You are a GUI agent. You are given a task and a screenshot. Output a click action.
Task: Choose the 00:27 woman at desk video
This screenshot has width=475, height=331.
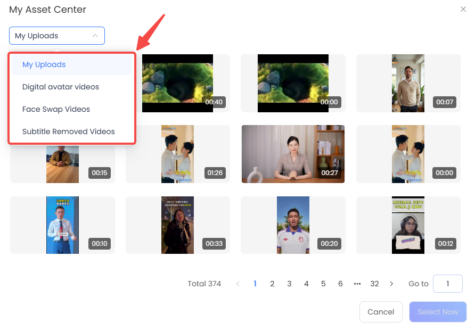tap(293, 154)
